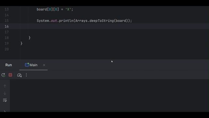Place cursor on the italic 'out' field
The image size is (209, 118).
[x=54, y=21]
